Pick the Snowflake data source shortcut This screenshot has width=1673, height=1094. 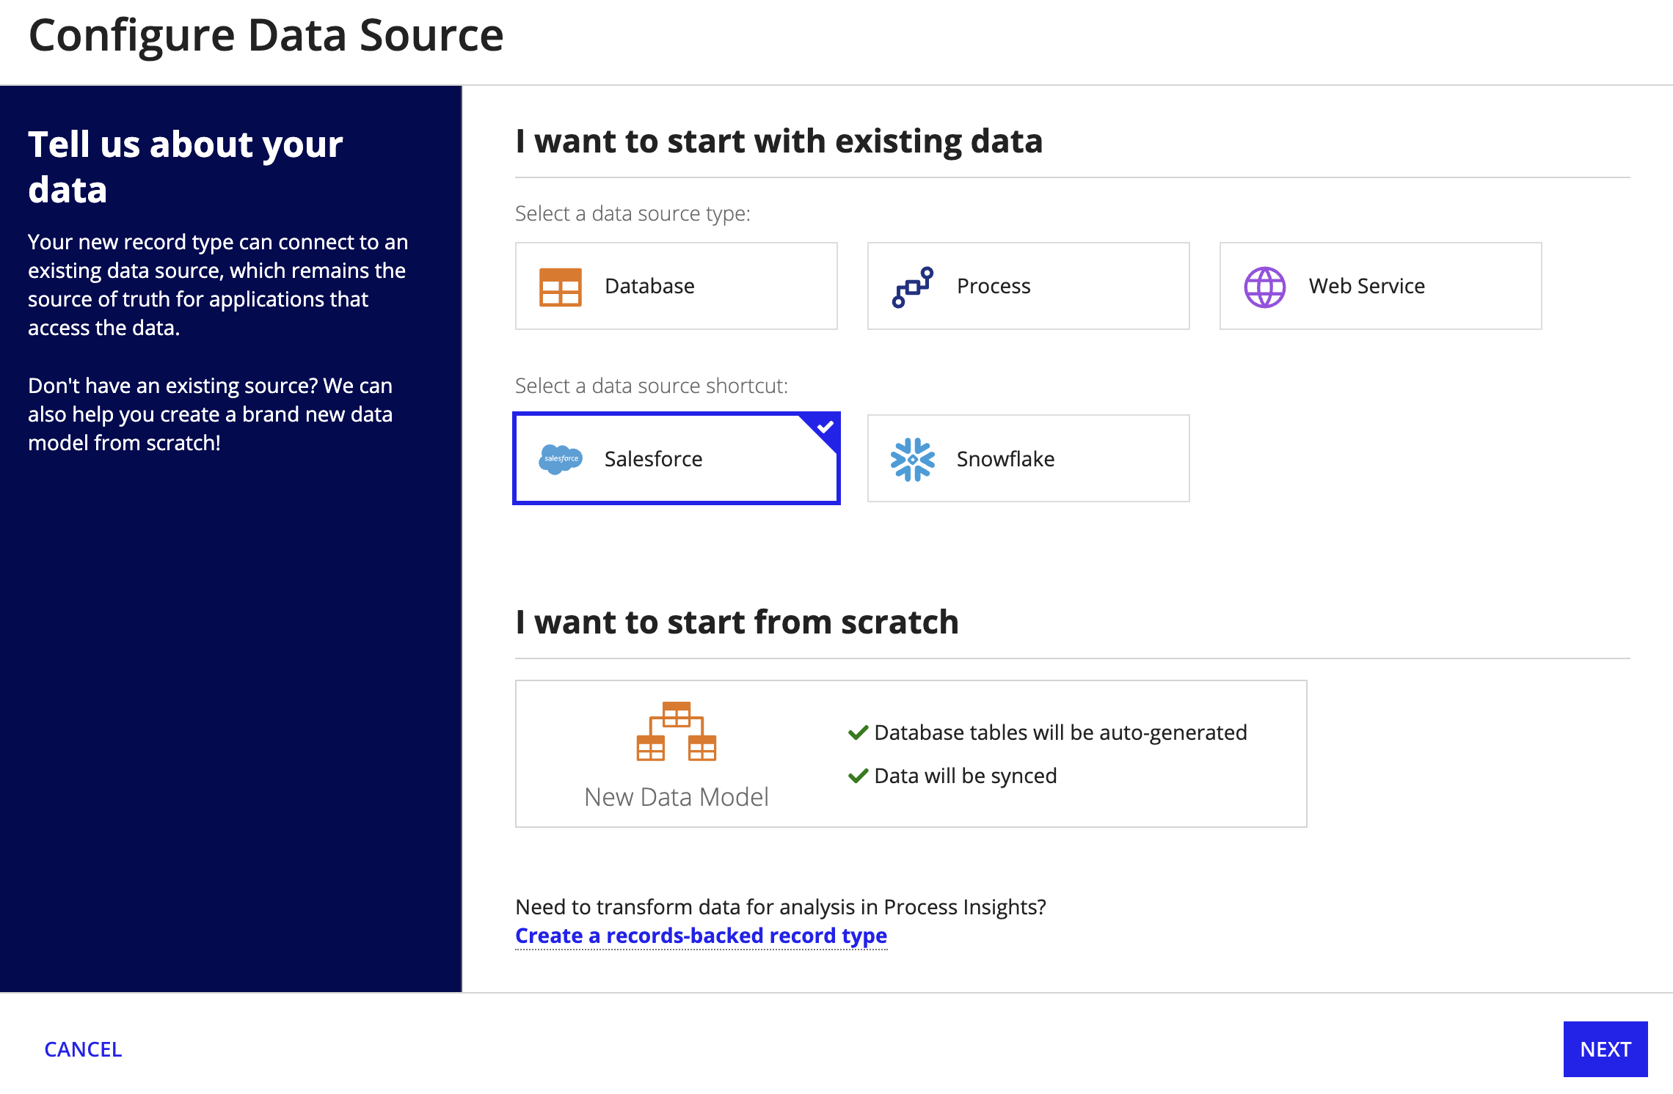1028,458
